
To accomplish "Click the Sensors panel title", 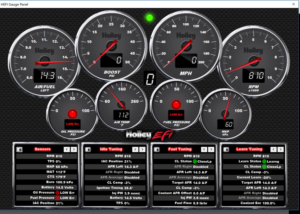I will coord(42,149).
